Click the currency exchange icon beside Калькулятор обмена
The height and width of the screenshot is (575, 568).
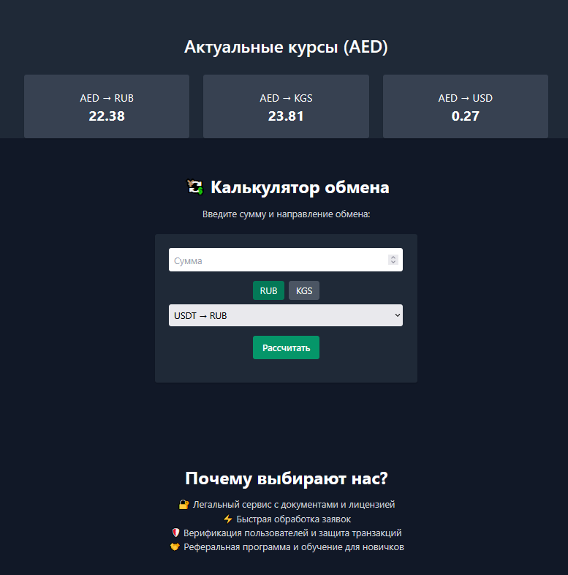[195, 187]
